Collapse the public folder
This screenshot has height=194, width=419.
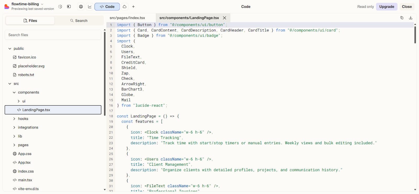[x=10, y=48]
